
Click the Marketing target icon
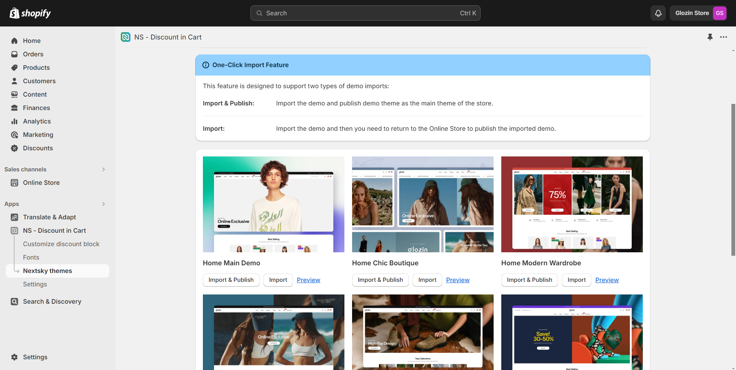pyautogui.click(x=15, y=135)
